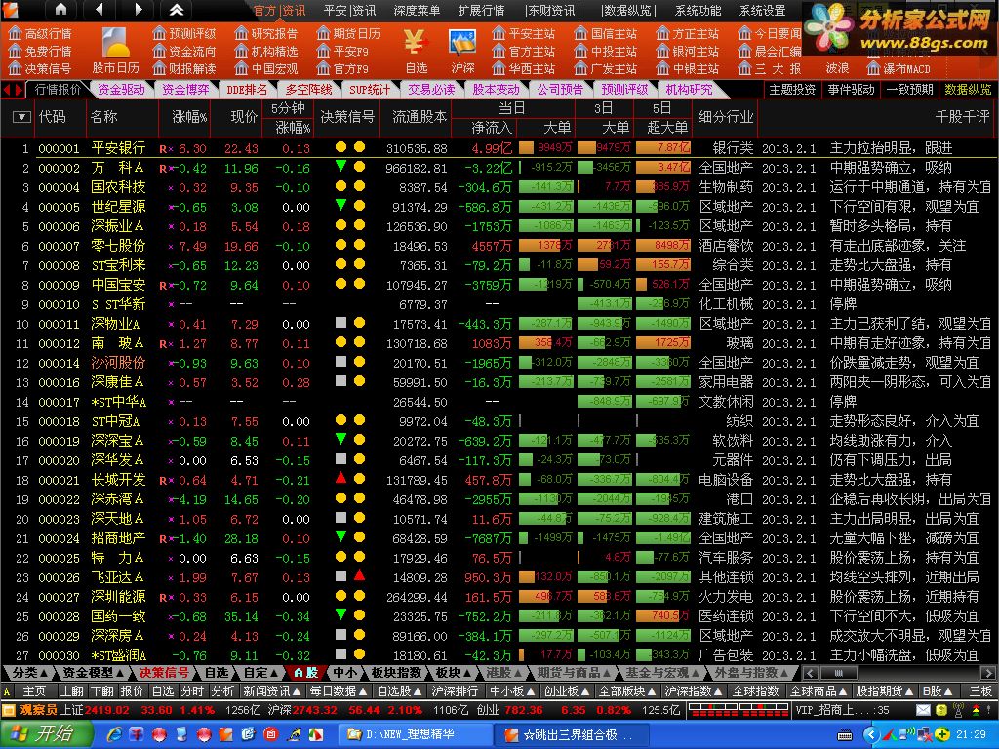This screenshot has width=999, height=749.
Task: Open 瀑布MACD toolbar item
Action: [x=899, y=68]
